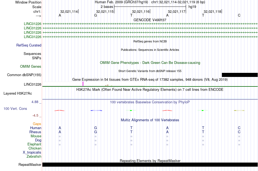Image resolution: width=258 pixels, height=171 pixels.
Task: Click the hg19 label beside scale bar
Action: point(192,7)
